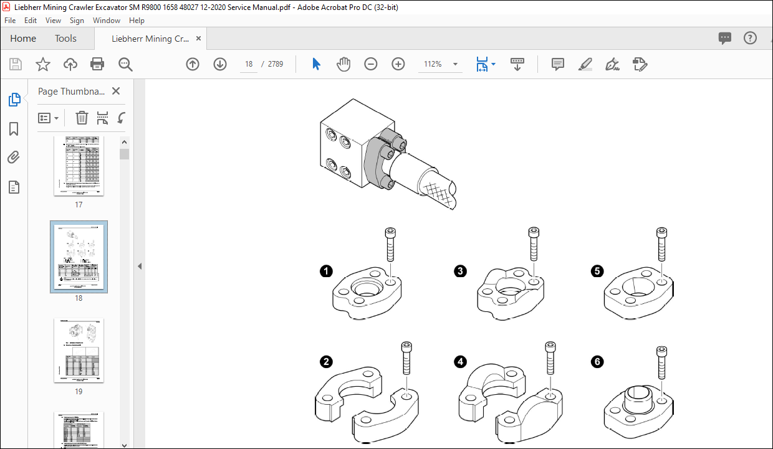Select the highlight text tool

pyautogui.click(x=585, y=64)
